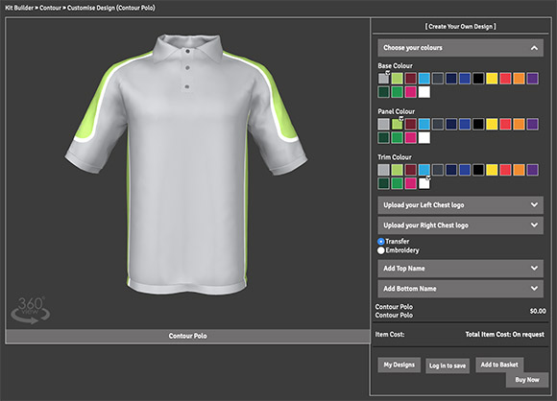557x401 pixels.
Task: Choose purple as the Panel Colour
Action: coord(532,124)
